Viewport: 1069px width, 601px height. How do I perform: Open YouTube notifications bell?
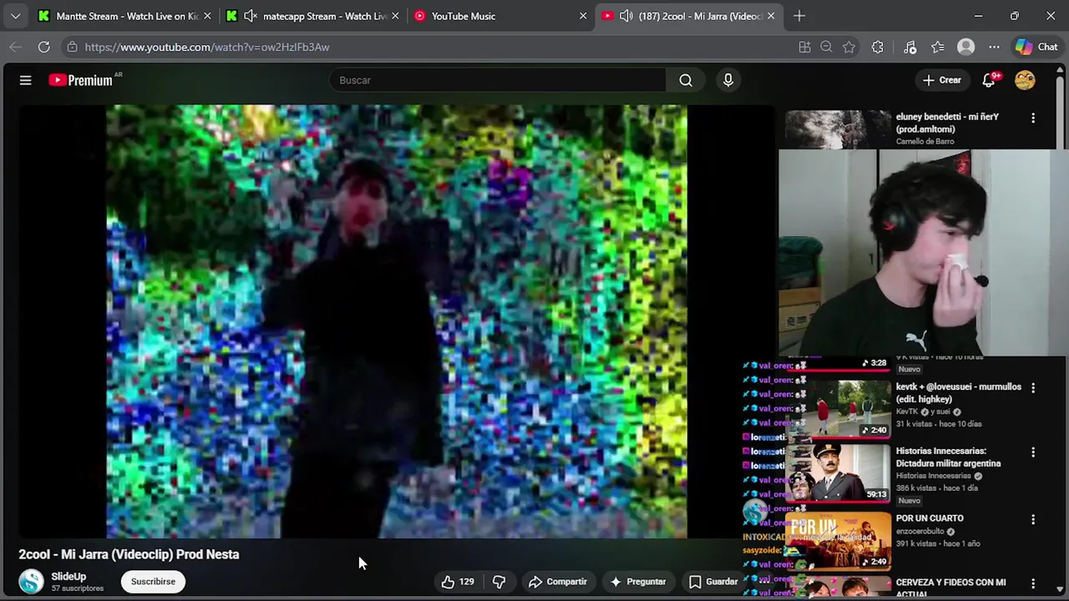(x=990, y=80)
